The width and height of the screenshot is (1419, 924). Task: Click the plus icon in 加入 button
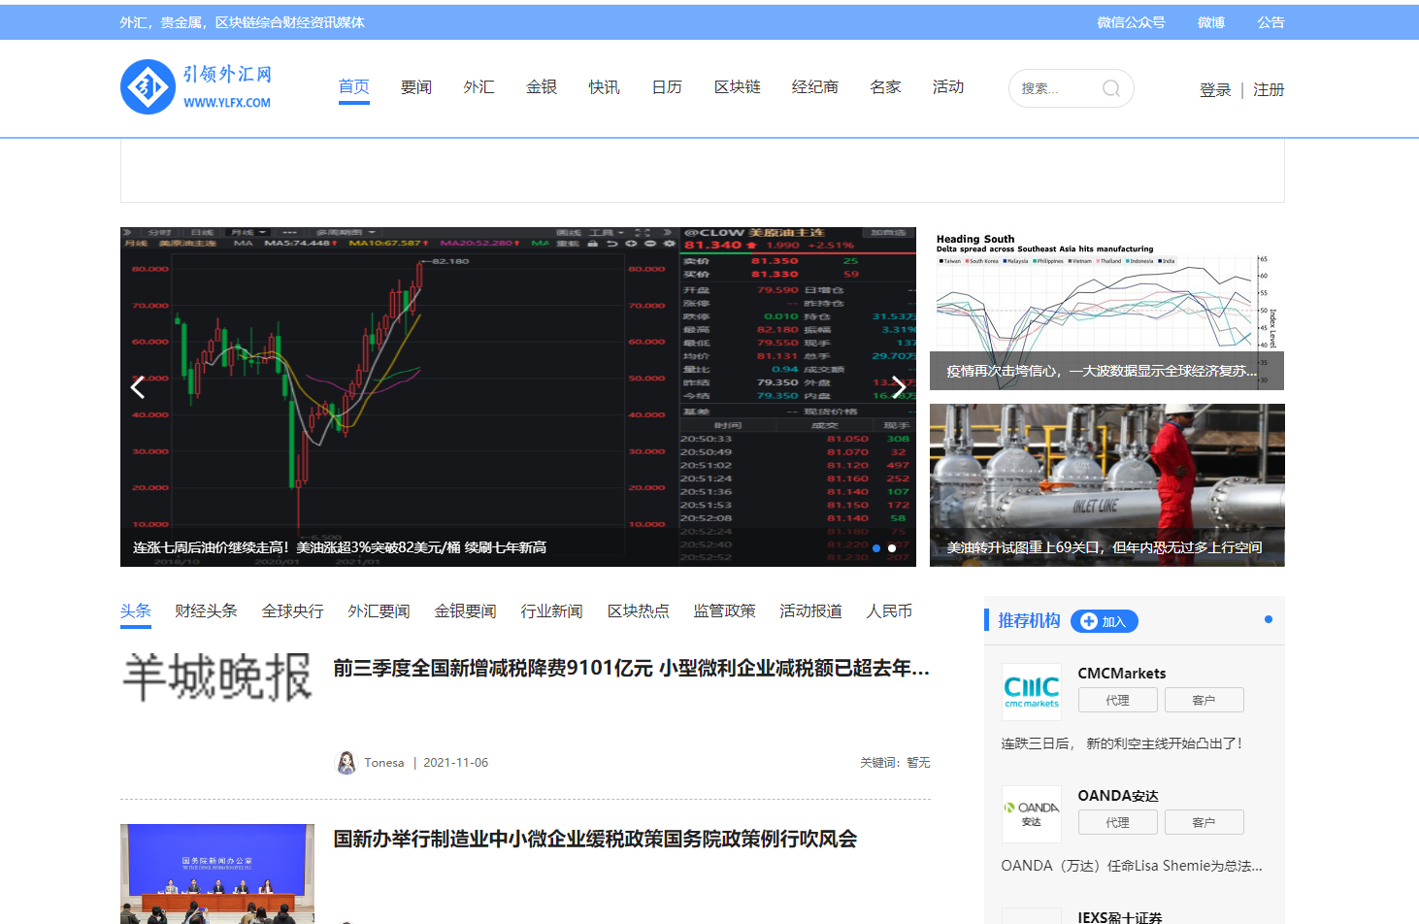(1089, 621)
